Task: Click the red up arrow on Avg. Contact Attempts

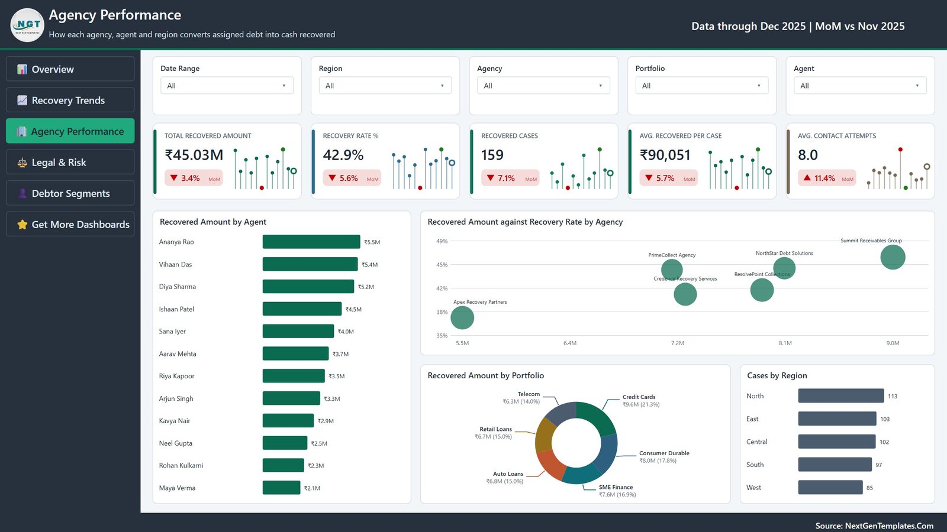Action: pos(807,177)
